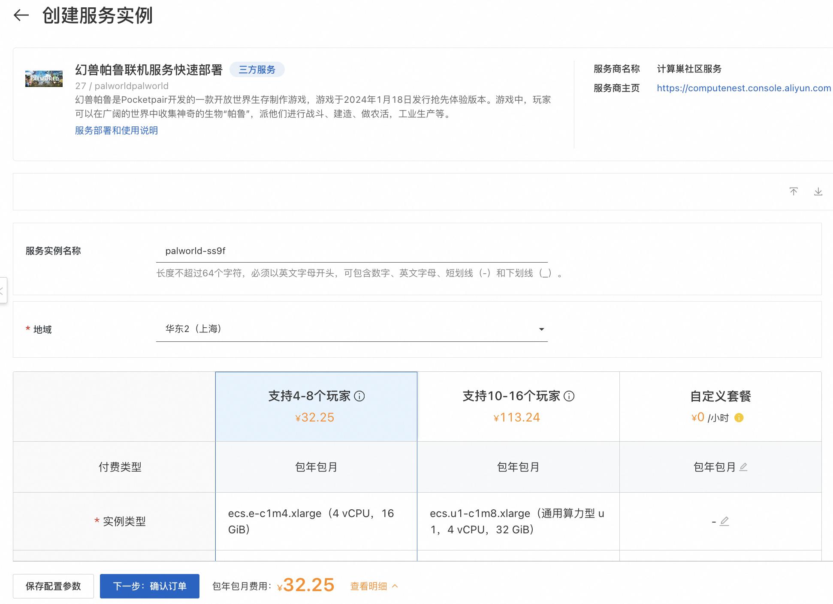Go back using the left arrow icon

(x=21, y=15)
